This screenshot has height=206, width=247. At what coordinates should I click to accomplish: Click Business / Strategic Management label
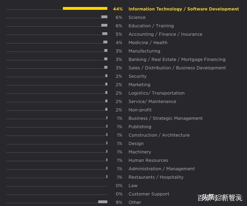click(166, 118)
